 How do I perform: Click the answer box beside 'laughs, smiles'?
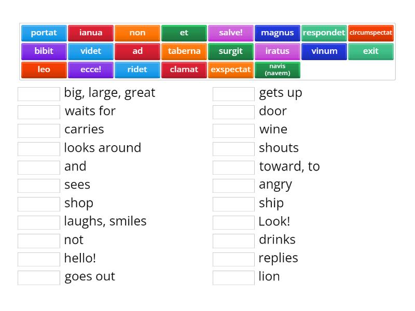coord(38,222)
